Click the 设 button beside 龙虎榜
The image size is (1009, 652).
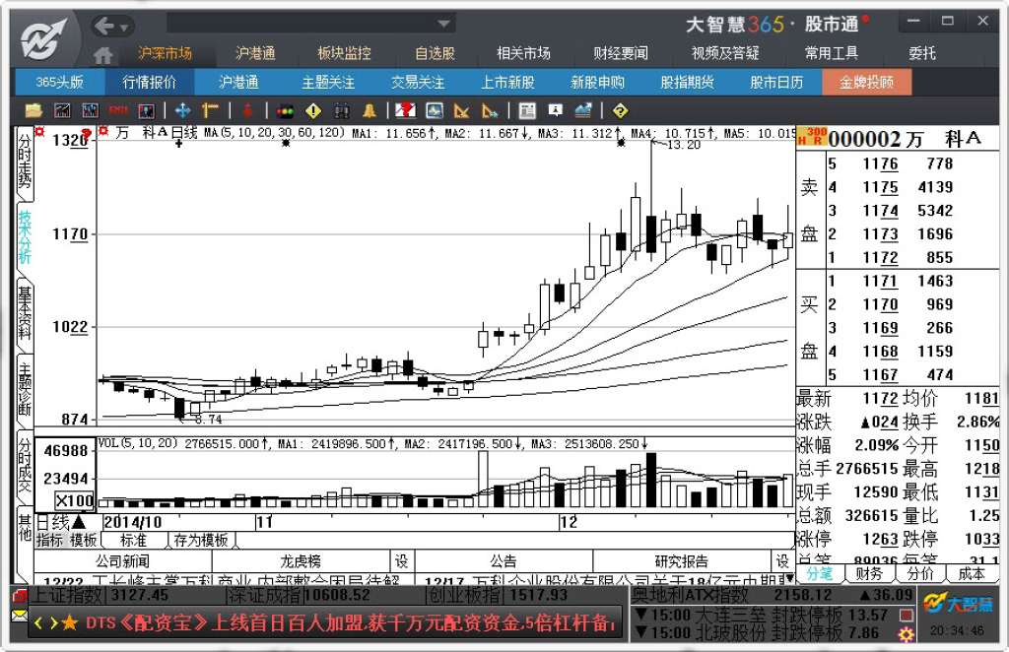click(x=402, y=561)
